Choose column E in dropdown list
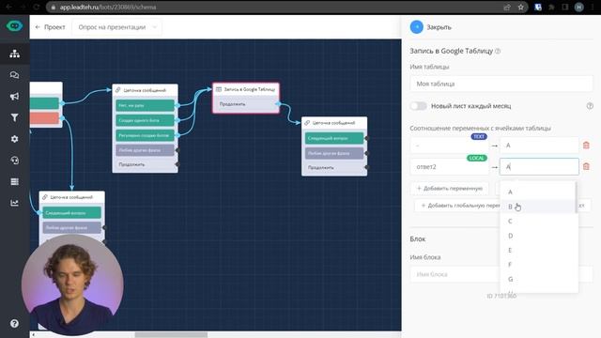The height and width of the screenshot is (338, 601). (538, 251)
